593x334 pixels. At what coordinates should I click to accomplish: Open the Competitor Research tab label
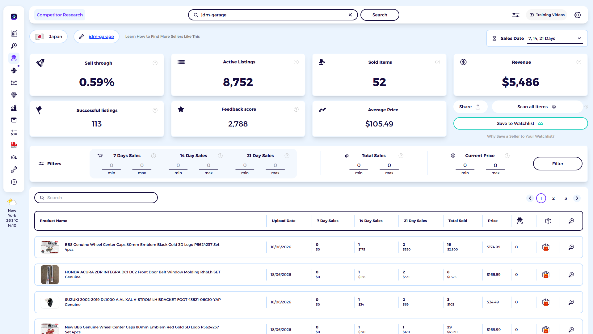[x=60, y=15]
